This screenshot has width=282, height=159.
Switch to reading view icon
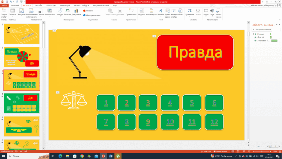[x=244, y=151]
